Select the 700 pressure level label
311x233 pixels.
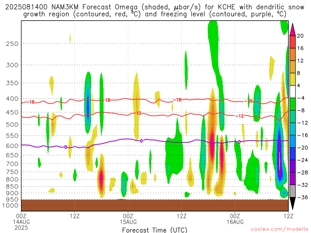click(12, 164)
